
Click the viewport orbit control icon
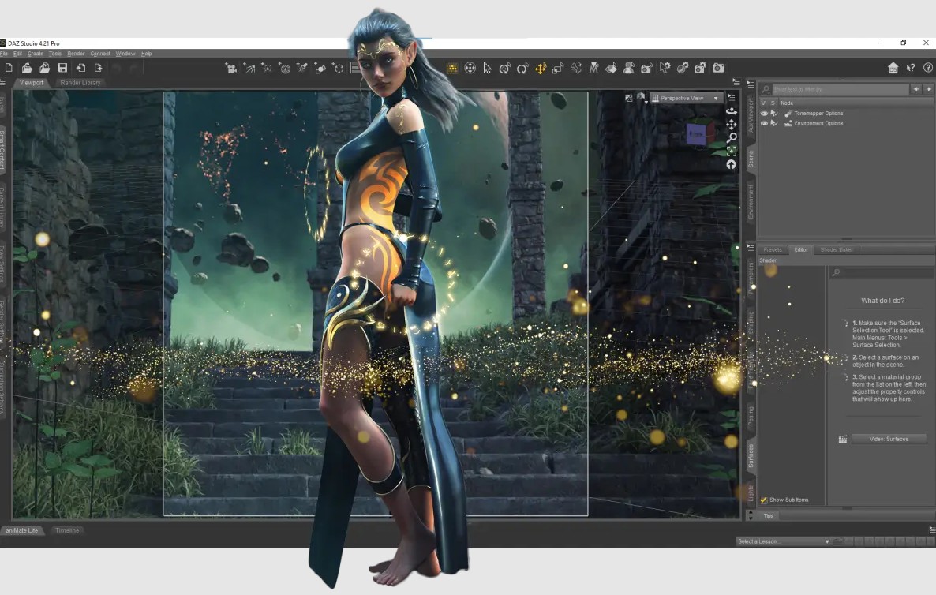click(732, 110)
